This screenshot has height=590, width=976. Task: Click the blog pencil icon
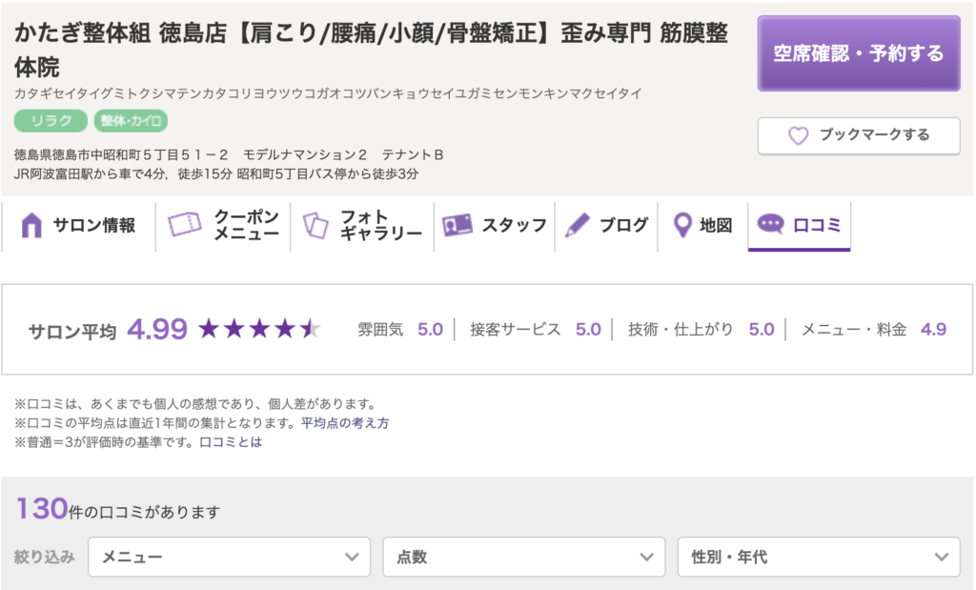pos(578,226)
